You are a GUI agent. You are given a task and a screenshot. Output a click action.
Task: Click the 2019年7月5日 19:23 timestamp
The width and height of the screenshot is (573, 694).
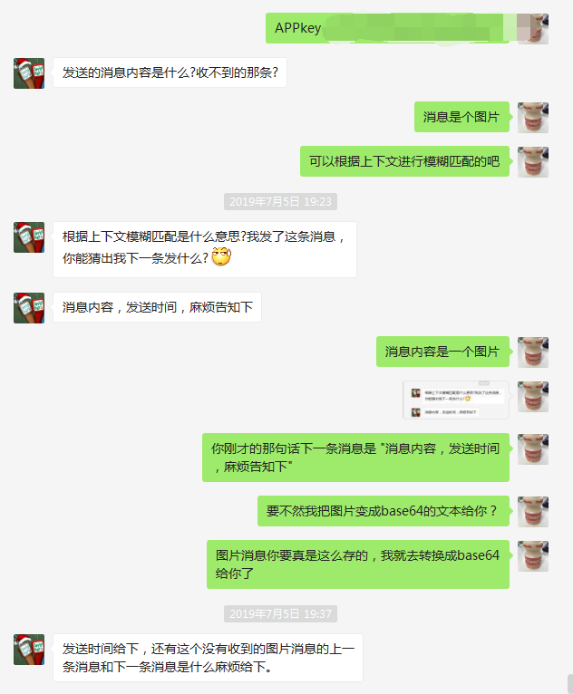pyautogui.click(x=280, y=201)
